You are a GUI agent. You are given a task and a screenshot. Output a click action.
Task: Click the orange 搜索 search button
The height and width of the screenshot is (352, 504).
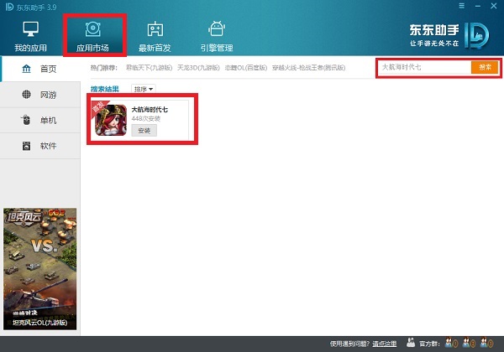[x=485, y=67]
